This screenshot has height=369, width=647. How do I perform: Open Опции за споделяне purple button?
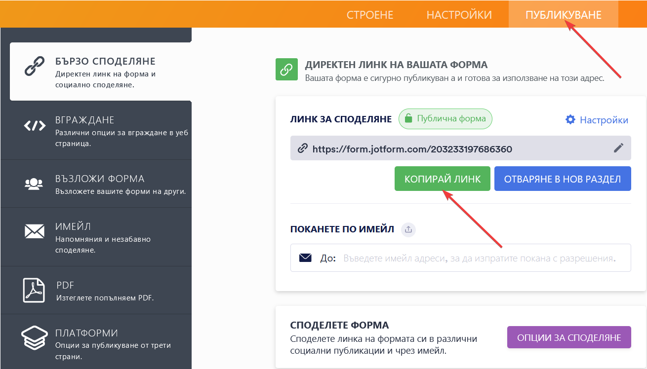pyautogui.click(x=568, y=337)
